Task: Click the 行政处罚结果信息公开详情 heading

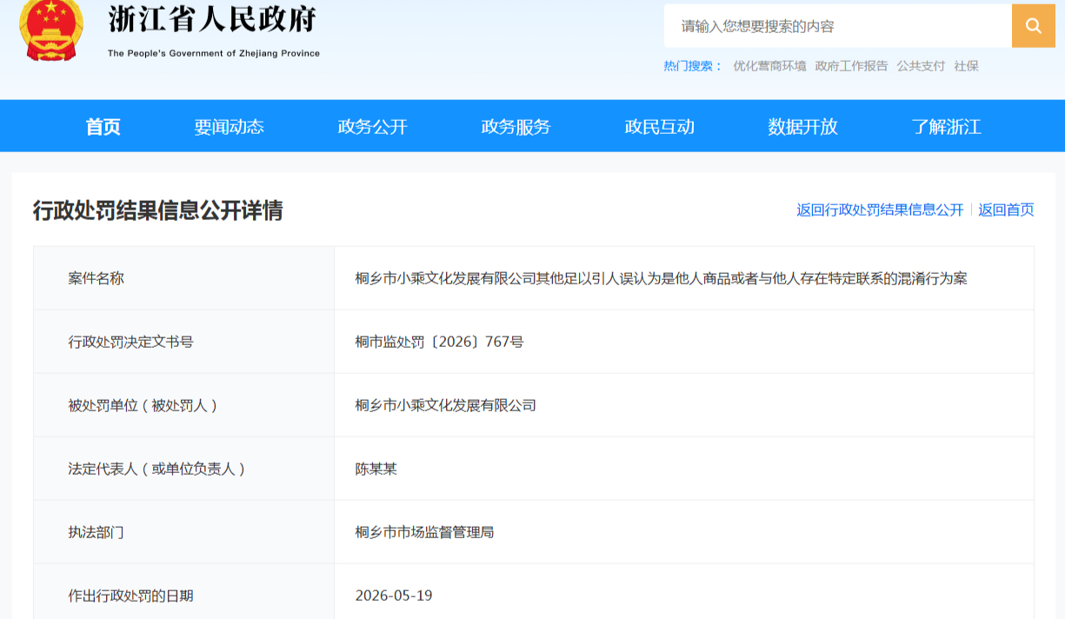Action: [157, 210]
